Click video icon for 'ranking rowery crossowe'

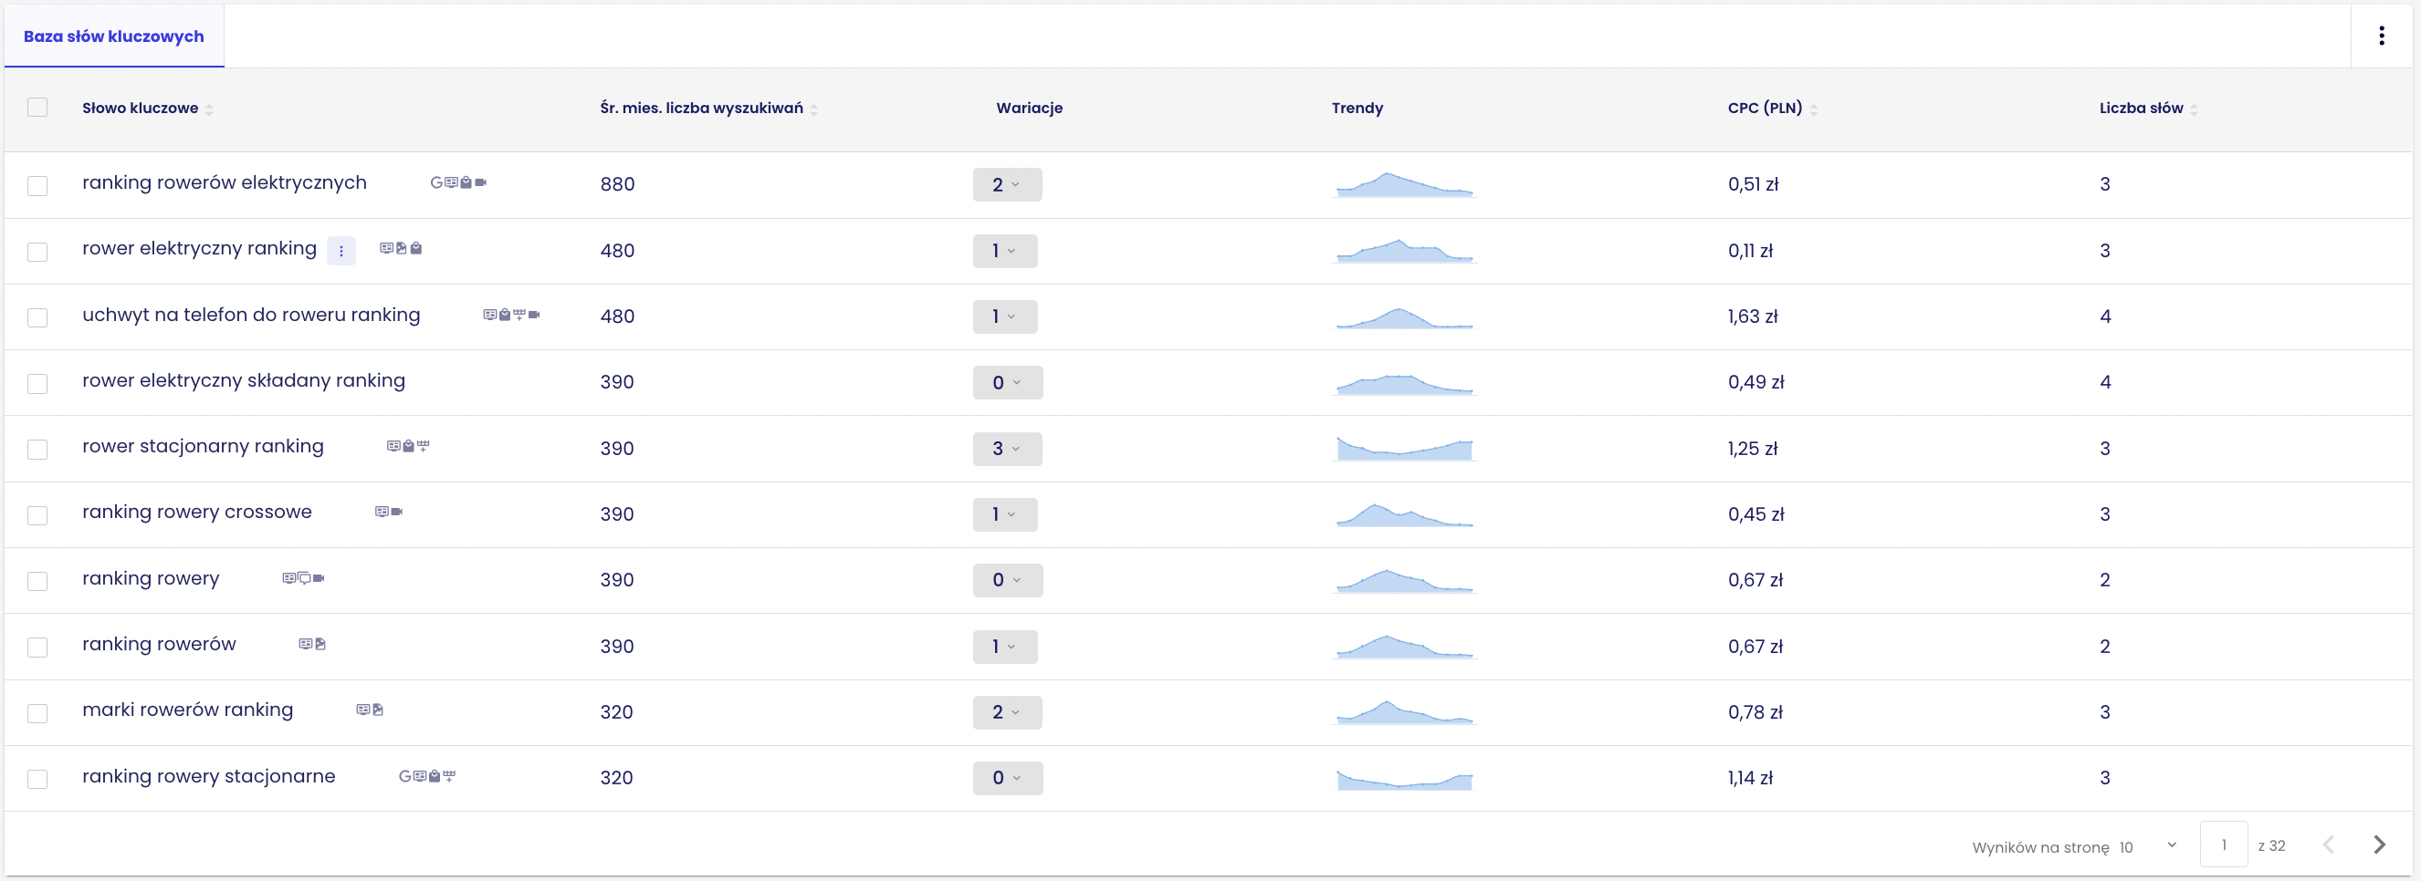click(396, 512)
